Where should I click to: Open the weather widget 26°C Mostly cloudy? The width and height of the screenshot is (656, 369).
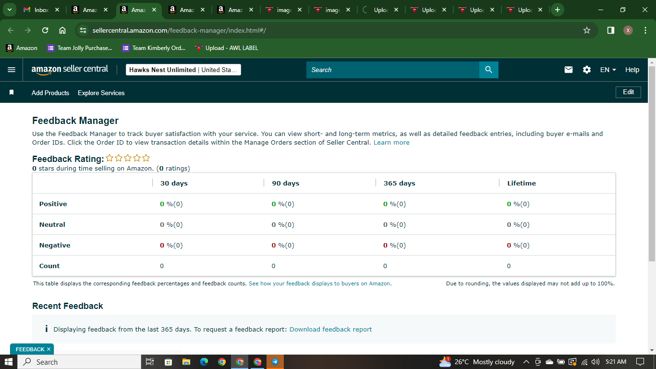pos(477,362)
